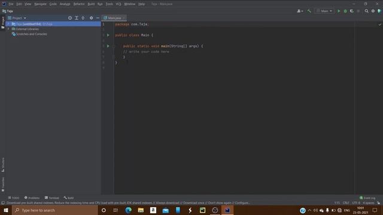Toggle tool window bars icon in status bar corner
The width and height of the screenshot is (383, 215).
[x=3, y=203]
